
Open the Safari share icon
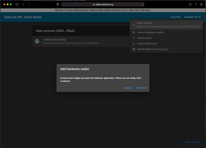point(190,4)
